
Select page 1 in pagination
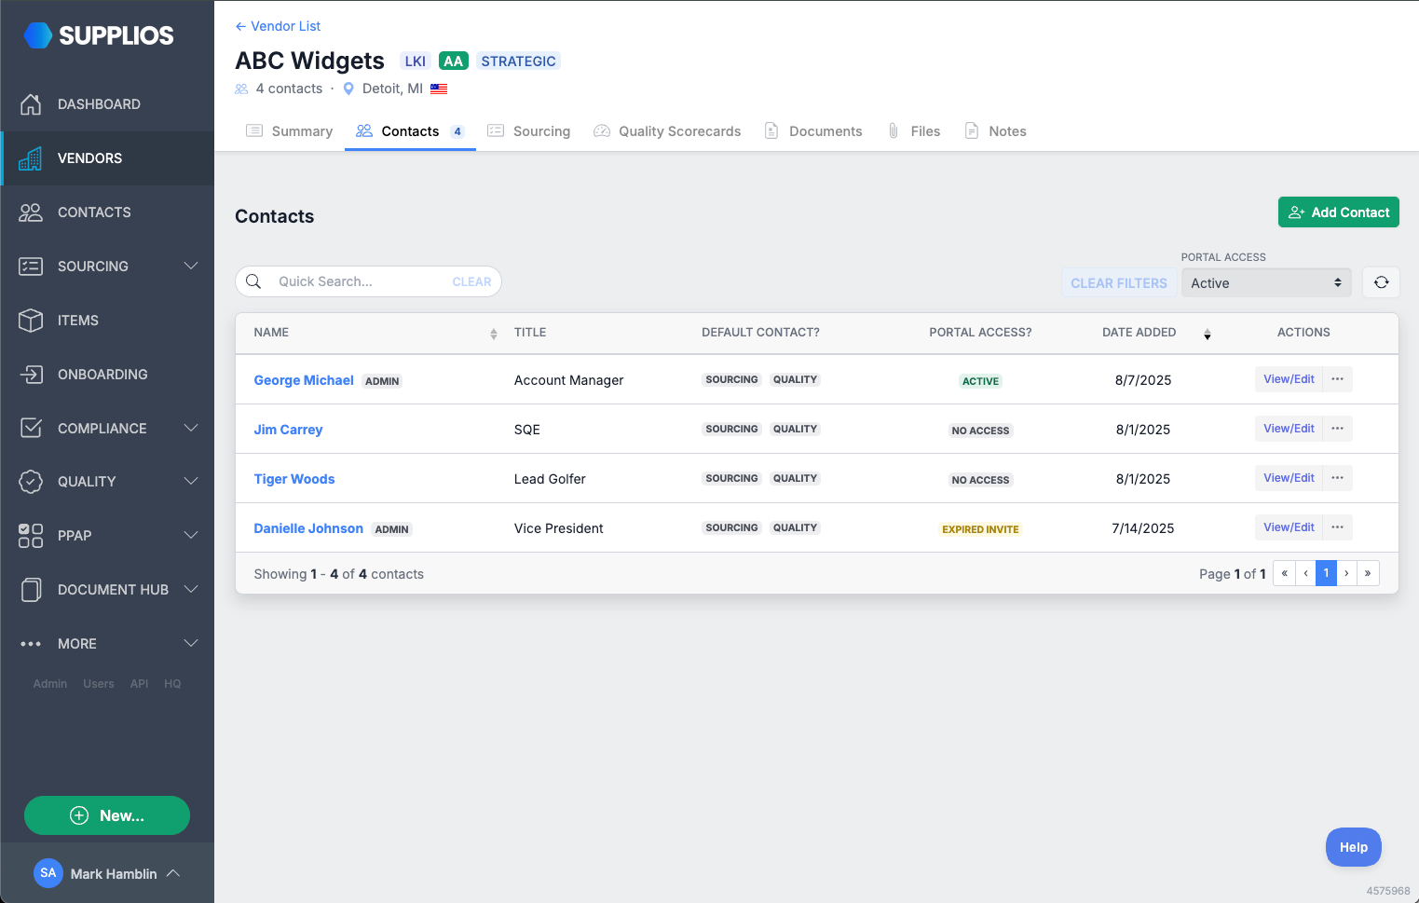coord(1326,573)
